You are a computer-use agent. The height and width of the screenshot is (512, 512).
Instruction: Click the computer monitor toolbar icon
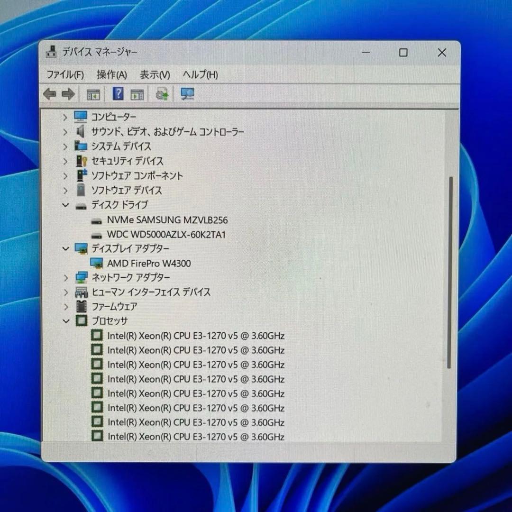[187, 93]
